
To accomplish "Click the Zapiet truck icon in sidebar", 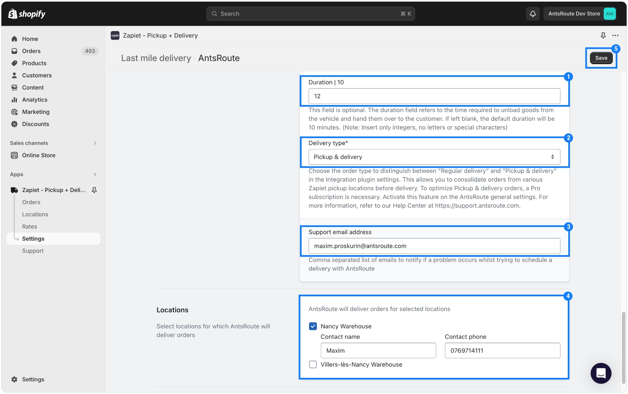I will (14, 190).
